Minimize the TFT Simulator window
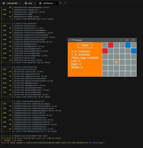 coord(120,40)
